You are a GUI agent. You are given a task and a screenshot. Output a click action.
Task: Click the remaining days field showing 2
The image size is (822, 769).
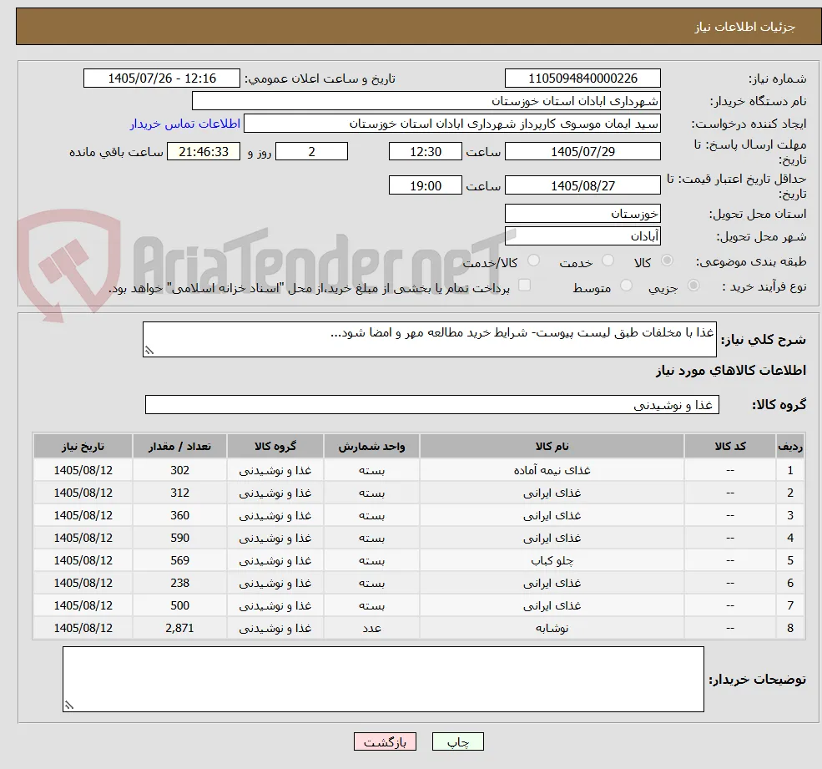coord(311,152)
